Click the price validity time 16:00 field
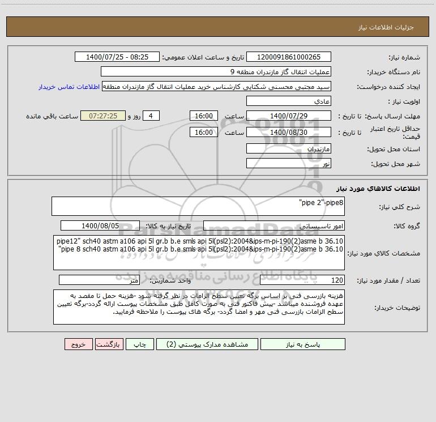 click(203, 132)
